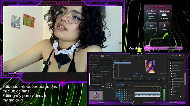Open timeline display settings wrench
190x106 pixels.
pos(129,86)
